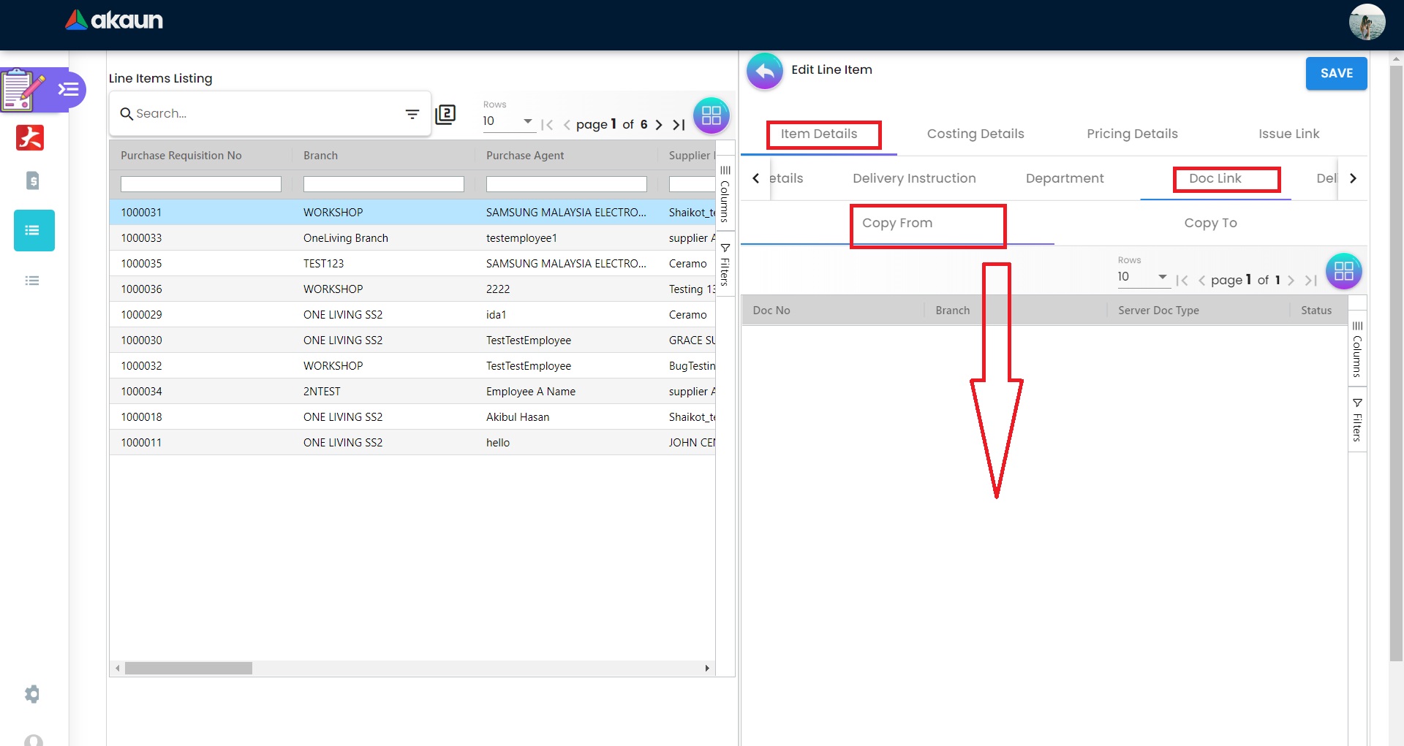Click the search filter options icon
1404x746 pixels.
click(x=412, y=114)
